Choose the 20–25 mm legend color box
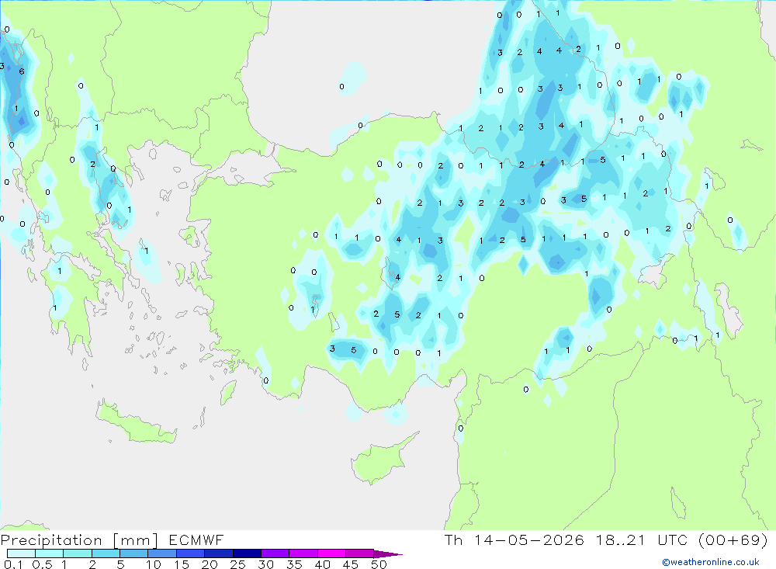Viewport: 776px width, 569px height. 219,553
